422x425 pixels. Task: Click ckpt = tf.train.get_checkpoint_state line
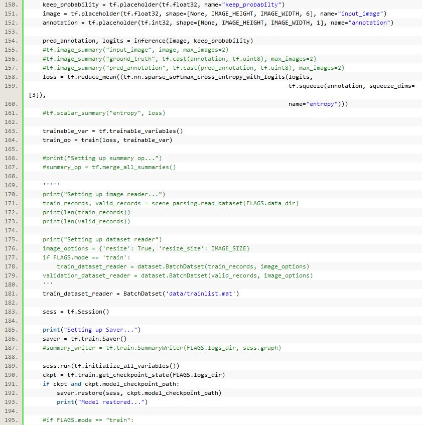[134, 375]
